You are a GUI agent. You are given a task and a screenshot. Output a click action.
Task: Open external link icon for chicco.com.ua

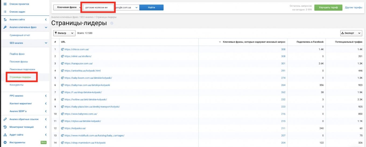[x=62, y=49]
